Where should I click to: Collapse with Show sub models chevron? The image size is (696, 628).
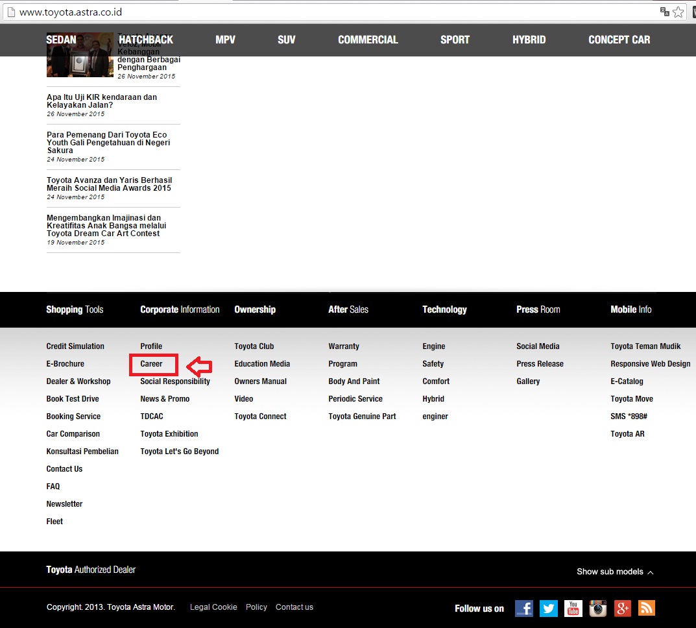[x=651, y=572]
